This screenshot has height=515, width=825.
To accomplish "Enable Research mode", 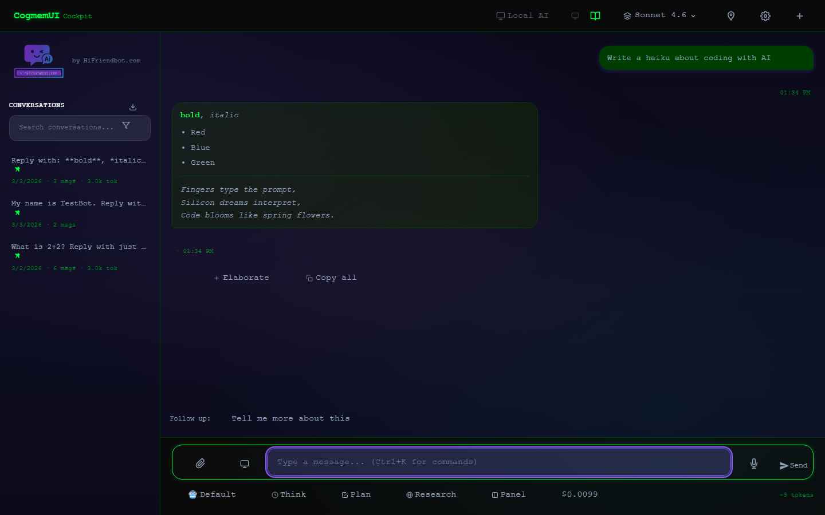I will [x=431, y=494].
